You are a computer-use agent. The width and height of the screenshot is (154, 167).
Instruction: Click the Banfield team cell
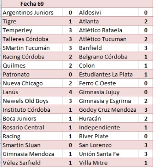(108, 48)
